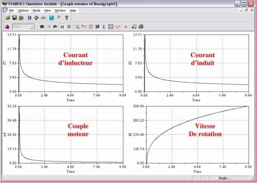Open the Mode menu
This screenshot has width=257, height=183.
[x=36, y=11]
